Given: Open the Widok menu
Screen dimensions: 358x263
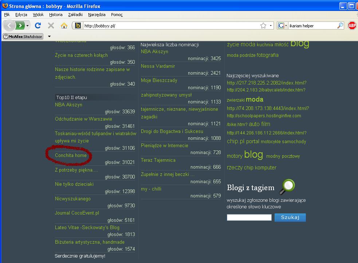Looking at the screenshot, I should (38, 15).
